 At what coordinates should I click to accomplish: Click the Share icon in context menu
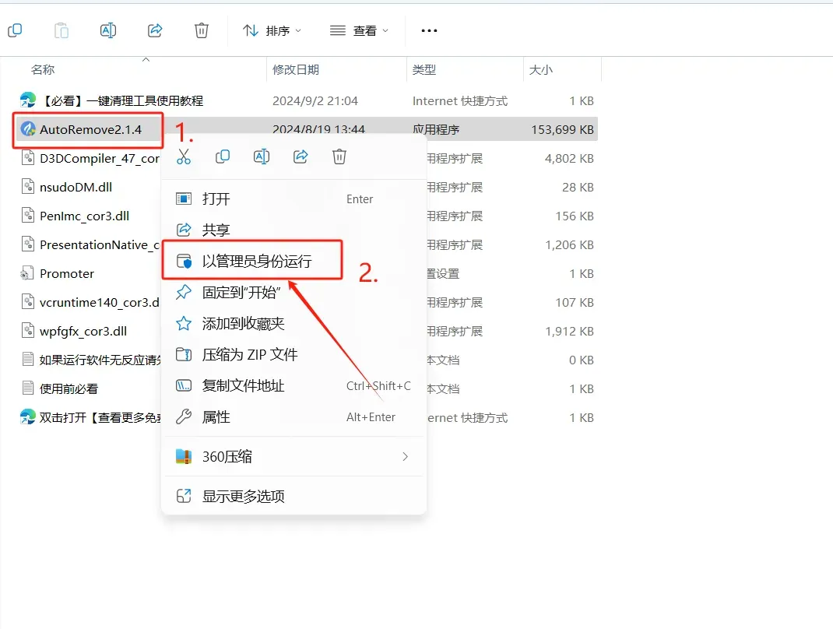click(301, 156)
